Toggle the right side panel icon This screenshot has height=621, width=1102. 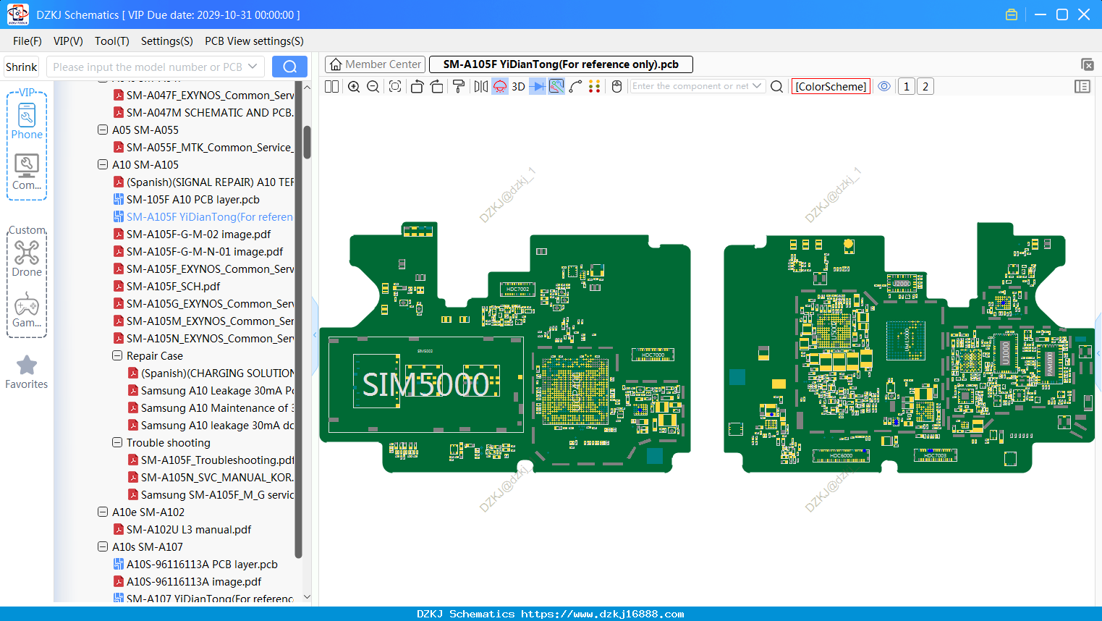(x=1082, y=86)
